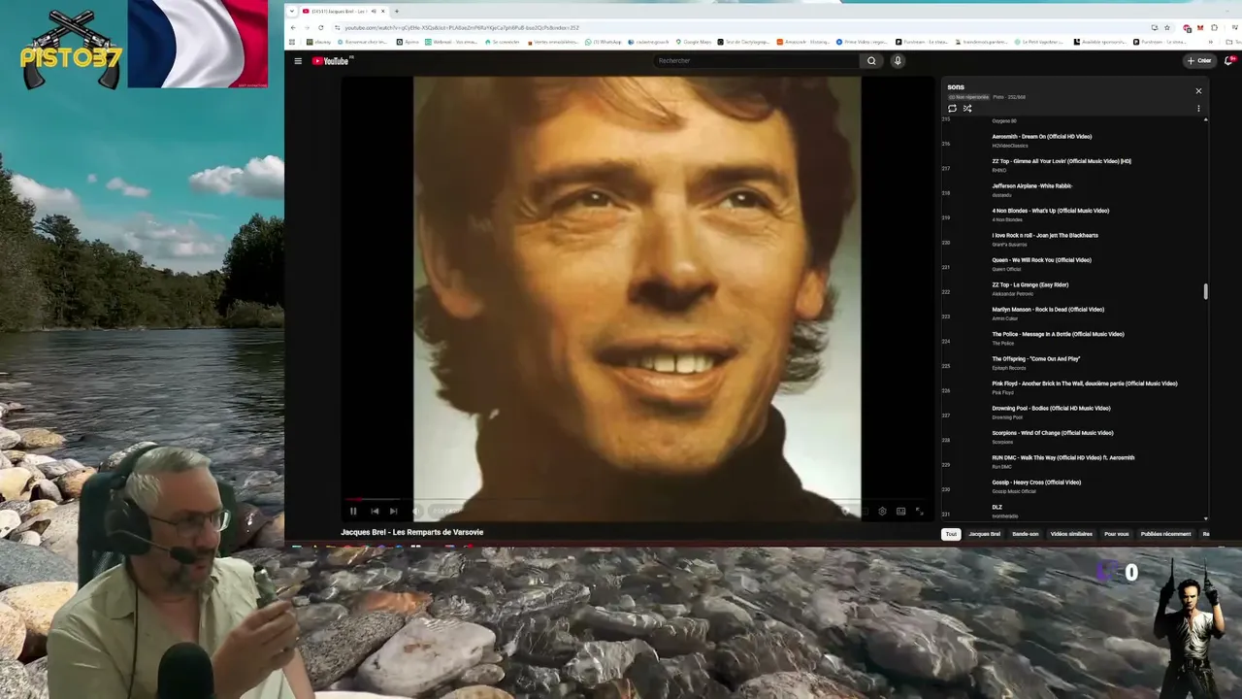
Task: Select the 'Tout' filter chip
Action: click(951, 534)
